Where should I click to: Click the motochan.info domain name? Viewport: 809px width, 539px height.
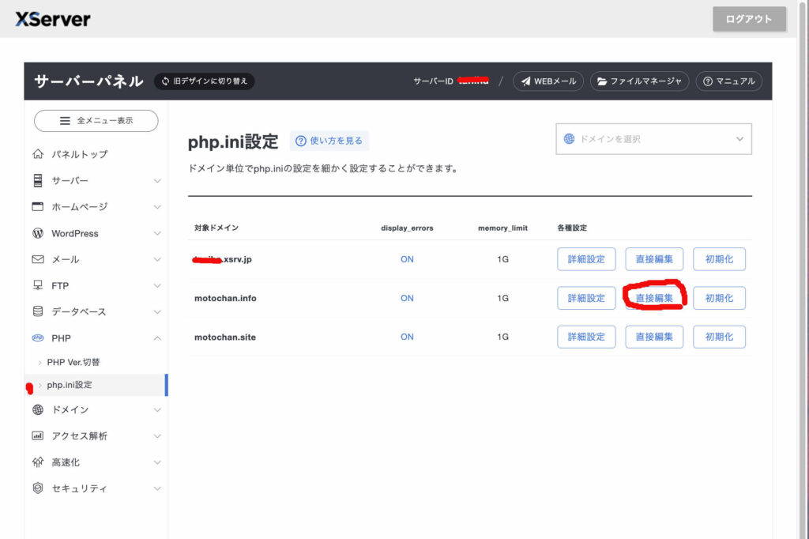coord(225,299)
